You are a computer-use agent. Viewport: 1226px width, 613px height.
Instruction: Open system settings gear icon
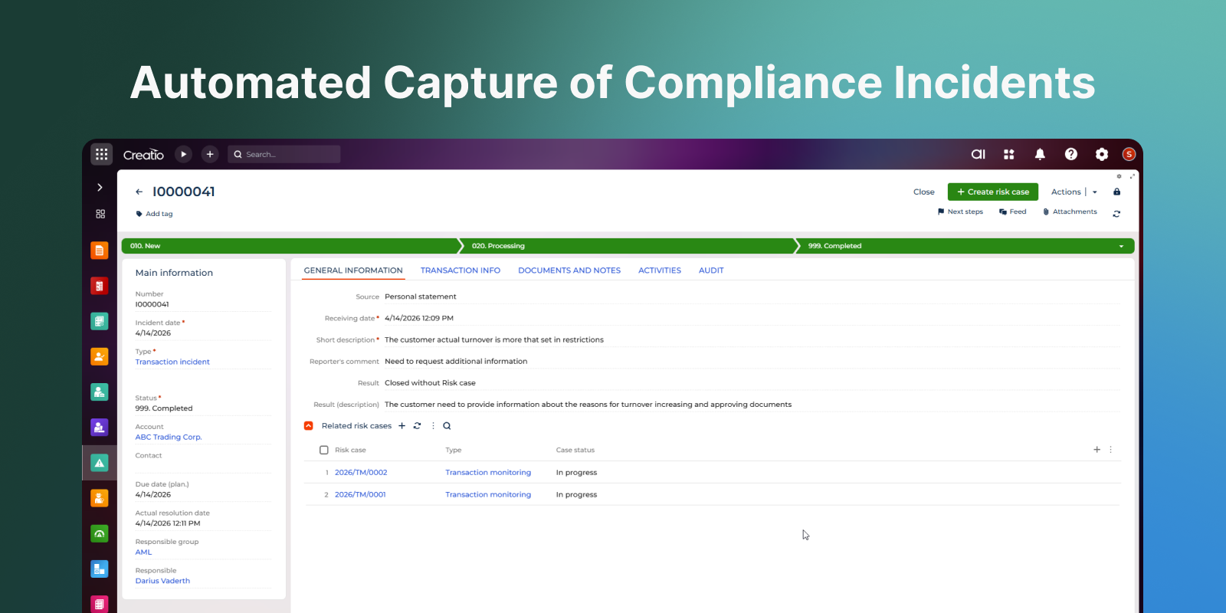1101,154
